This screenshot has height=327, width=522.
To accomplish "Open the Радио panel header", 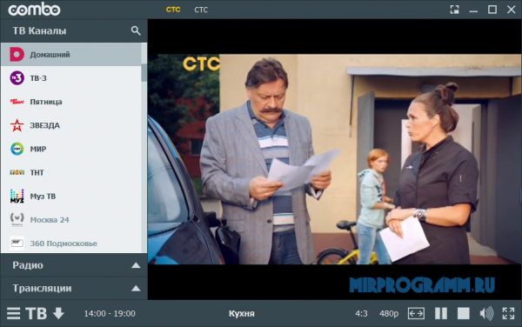I will pos(74,265).
